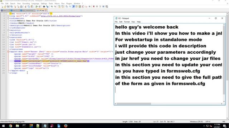
Task: Toggle word wrap in toolbar
Action: click(67, 6)
